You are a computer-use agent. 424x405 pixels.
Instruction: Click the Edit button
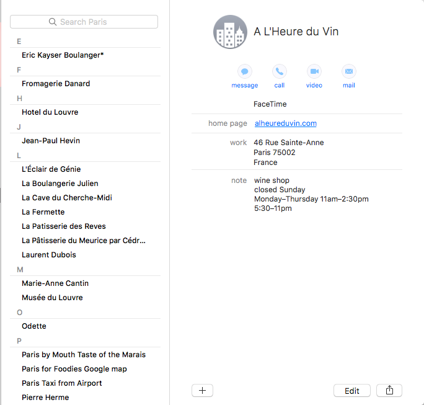(x=352, y=390)
